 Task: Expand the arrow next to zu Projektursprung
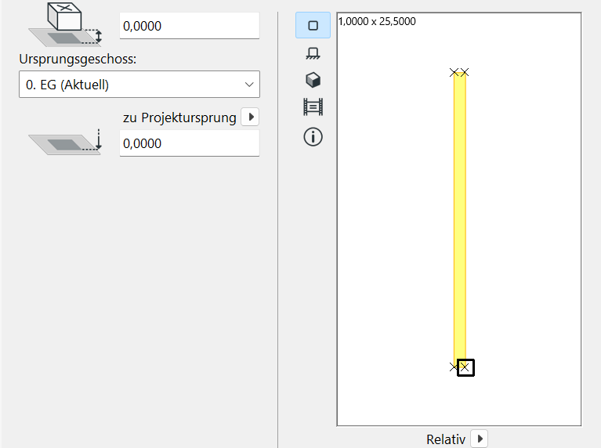click(x=250, y=117)
